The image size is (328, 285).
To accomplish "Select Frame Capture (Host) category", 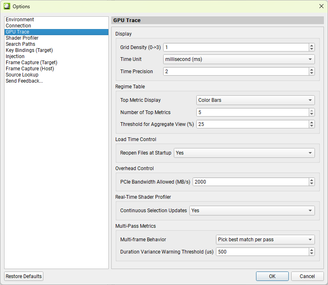I will (30, 69).
